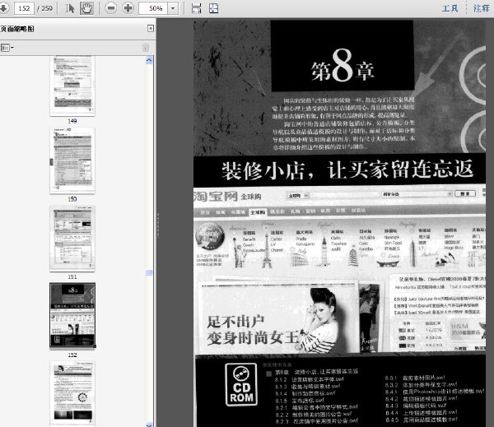Open page 150 thumbnail

(72, 160)
